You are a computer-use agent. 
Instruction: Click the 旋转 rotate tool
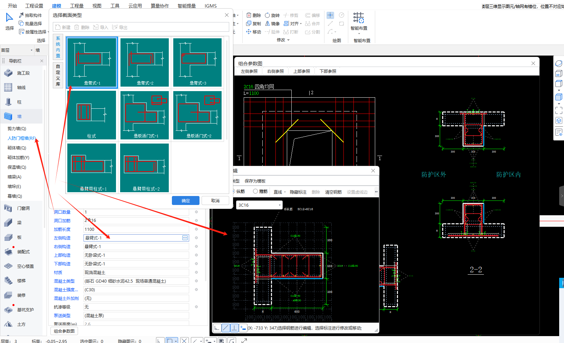[x=272, y=15]
